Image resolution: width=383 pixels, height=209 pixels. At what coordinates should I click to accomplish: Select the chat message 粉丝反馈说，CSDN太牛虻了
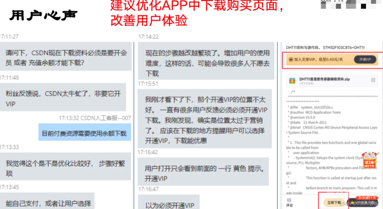tap(63, 97)
